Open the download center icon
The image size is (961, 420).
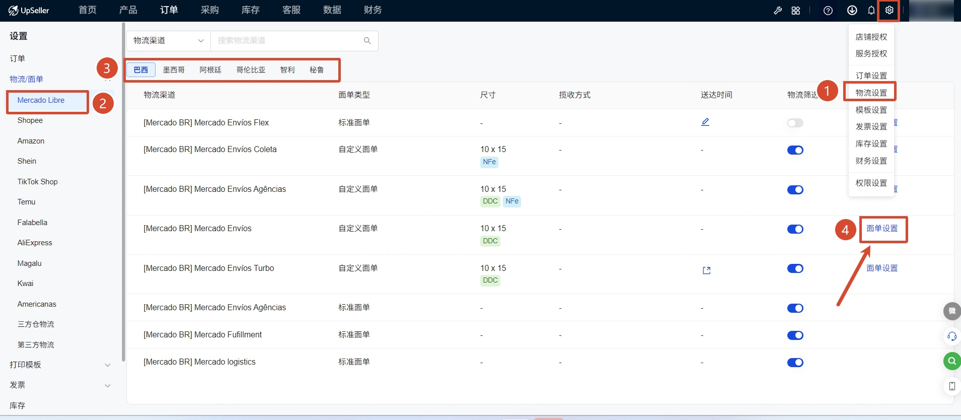pyautogui.click(x=852, y=10)
